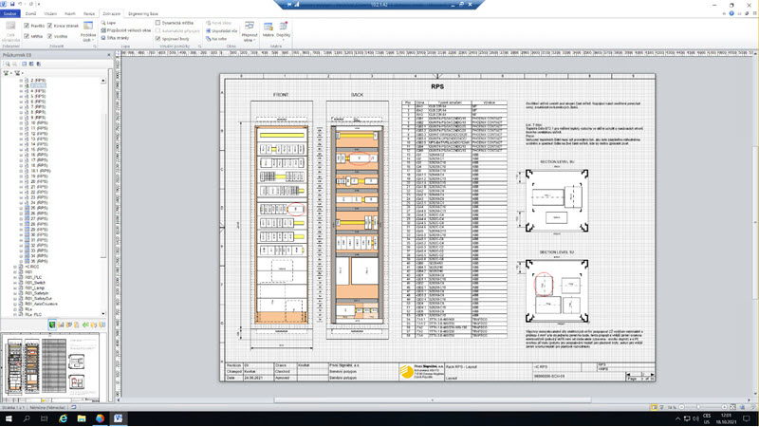Open the Podokna úloh dropdown
The width and height of the screenshot is (759, 427).
tap(87, 32)
